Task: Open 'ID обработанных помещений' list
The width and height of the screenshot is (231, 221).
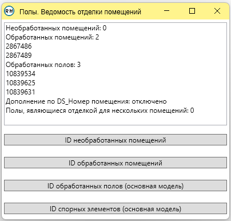Action: click(x=115, y=163)
